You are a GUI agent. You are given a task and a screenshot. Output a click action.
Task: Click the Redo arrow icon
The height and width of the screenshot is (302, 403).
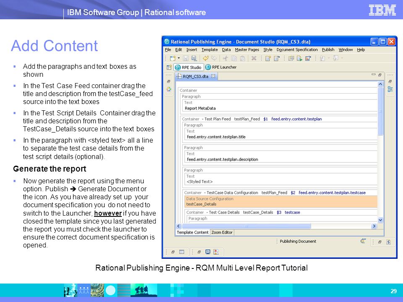(214, 58)
